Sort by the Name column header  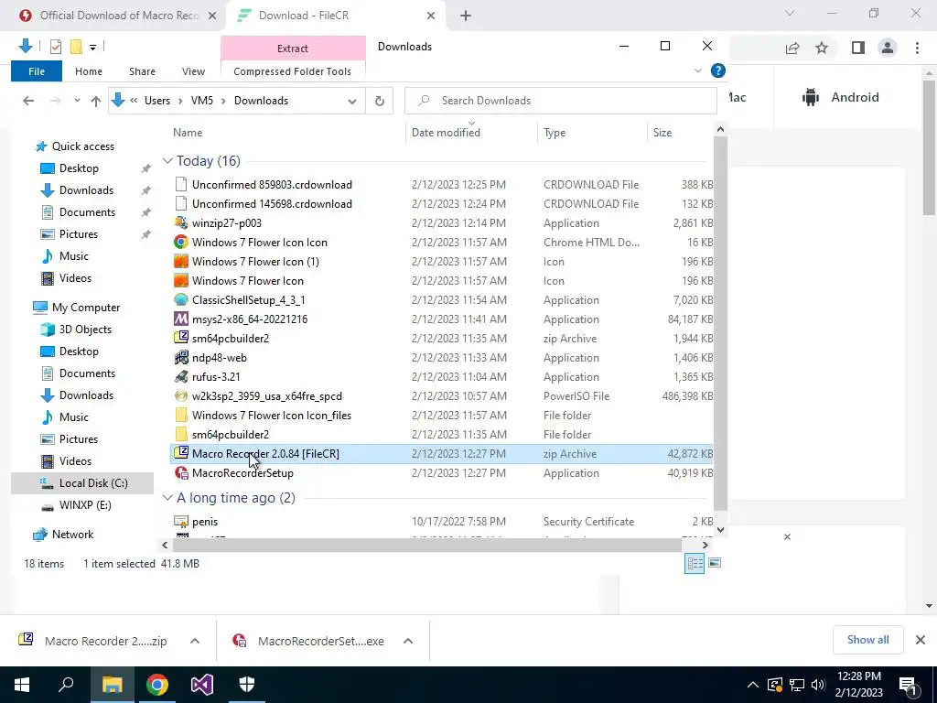(188, 133)
